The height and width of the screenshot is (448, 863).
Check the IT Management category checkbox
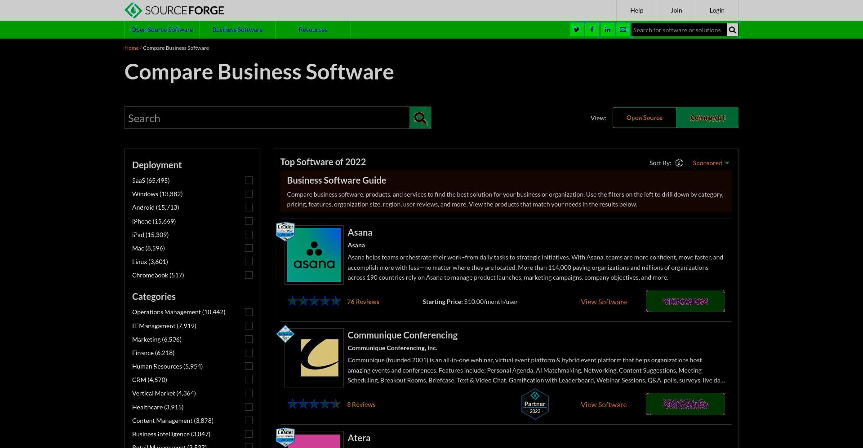[x=249, y=325]
